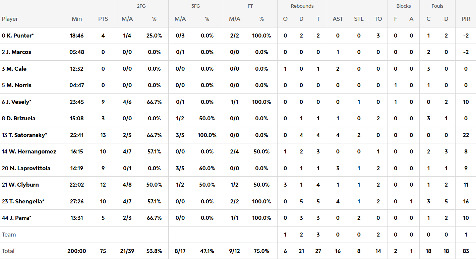This screenshot has height=259, width=476.
Task: Click J. Vesely player name
Action: pos(18,102)
